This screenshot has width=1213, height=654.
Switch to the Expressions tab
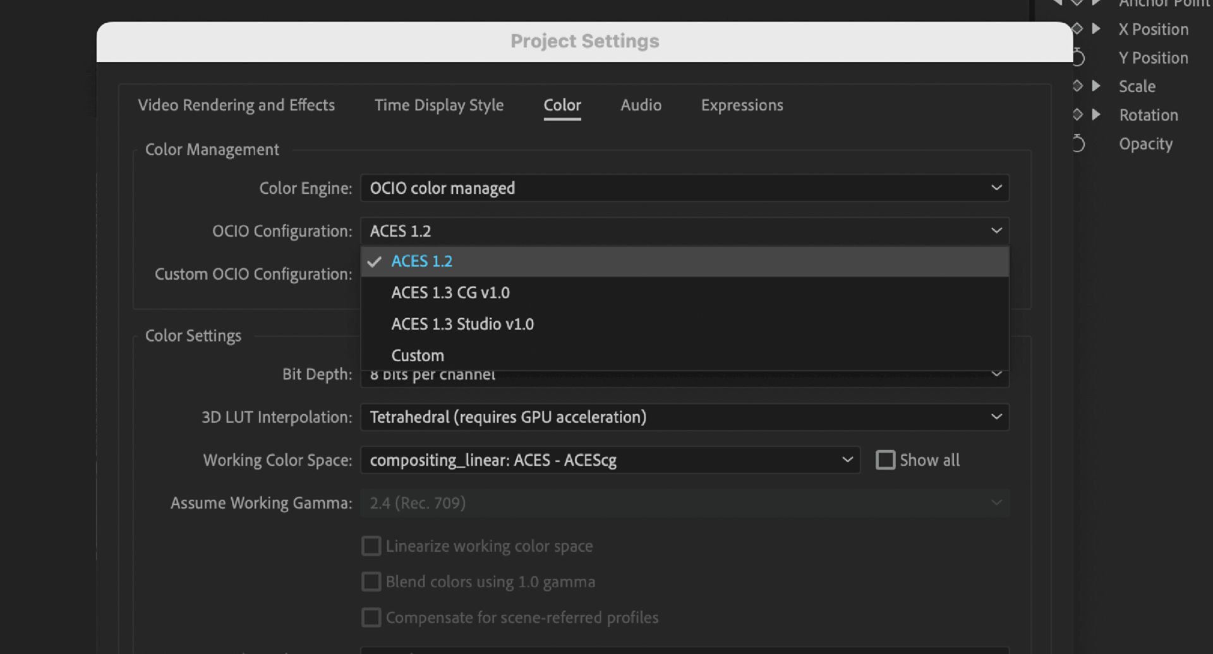tap(742, 105)
